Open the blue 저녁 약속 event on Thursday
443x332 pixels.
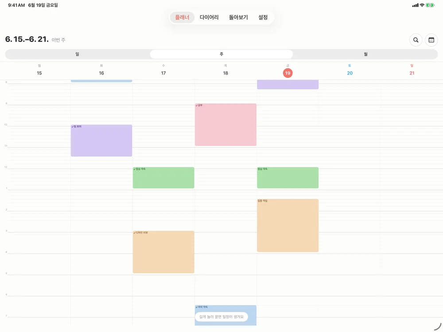pyautogui.click(x=225, y=315)
